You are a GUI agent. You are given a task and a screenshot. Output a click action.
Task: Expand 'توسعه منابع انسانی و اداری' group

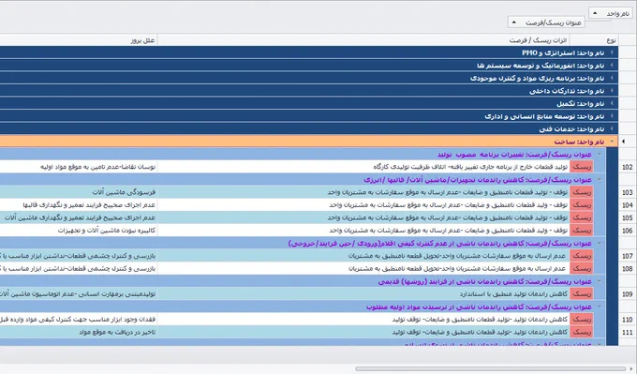tap(612, 116)
